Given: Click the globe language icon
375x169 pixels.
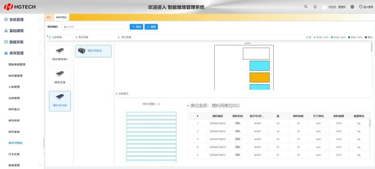Looking at the screenshot, I should [x=352, y=7].
